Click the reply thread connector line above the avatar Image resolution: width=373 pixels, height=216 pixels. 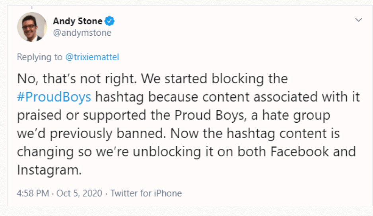click(x=32, y=8)
